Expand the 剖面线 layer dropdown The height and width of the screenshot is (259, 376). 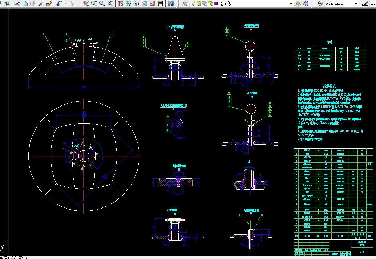pyautogui.click(x=291, y=3)
